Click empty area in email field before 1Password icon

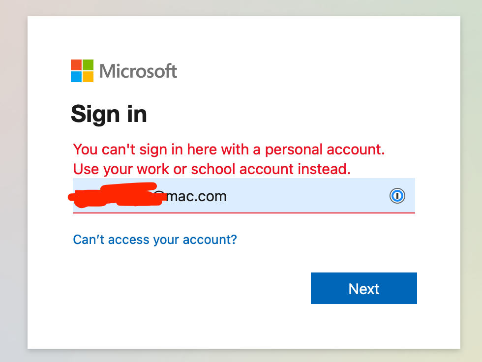coord(307,196)
